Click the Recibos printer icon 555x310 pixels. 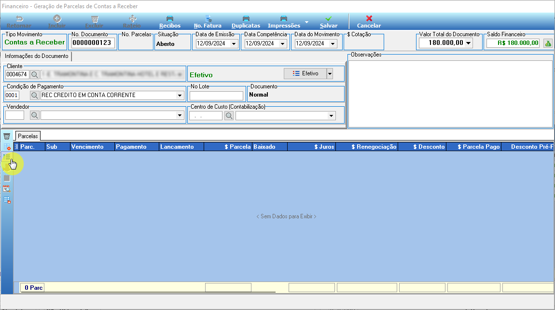[170, 18]
